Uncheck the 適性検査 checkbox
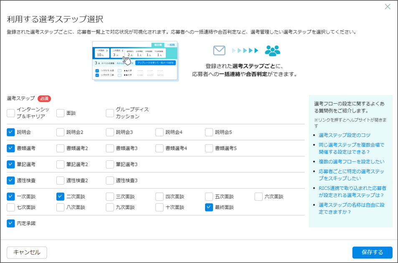The image size is (398, 263). (11, 180)
